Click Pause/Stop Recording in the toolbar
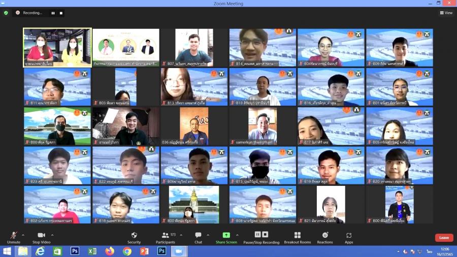This screenshot has width=457, height=257. tap(261, 235)
